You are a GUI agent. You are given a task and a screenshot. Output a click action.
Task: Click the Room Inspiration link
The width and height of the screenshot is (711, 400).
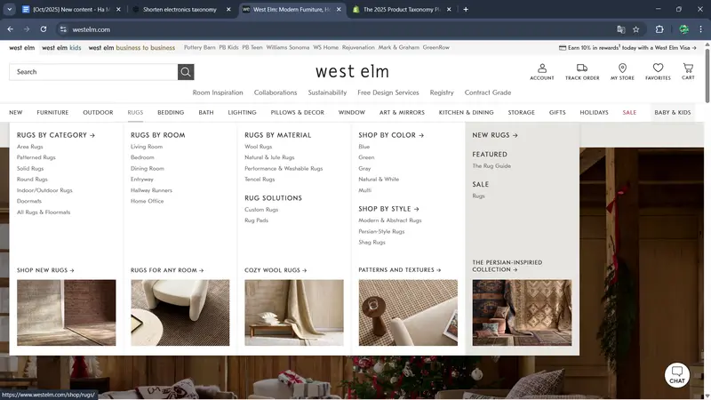coord(218,92)
